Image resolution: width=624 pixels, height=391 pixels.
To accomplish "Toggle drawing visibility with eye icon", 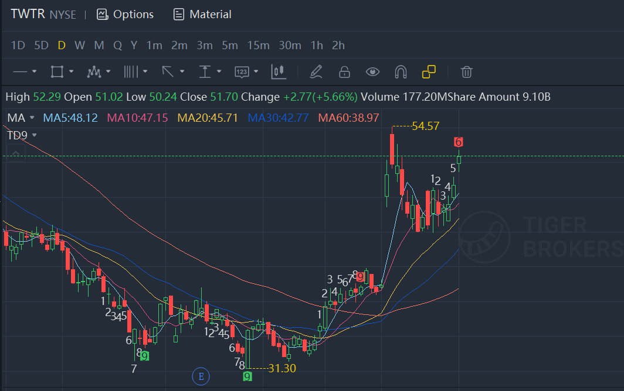I will (x=372, y=72).
